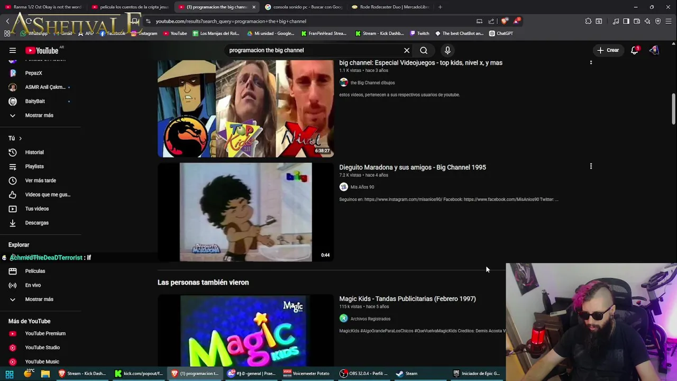Open the browser extensions puzzle icon
Screen dimensions: 677x381
point(588,21)
